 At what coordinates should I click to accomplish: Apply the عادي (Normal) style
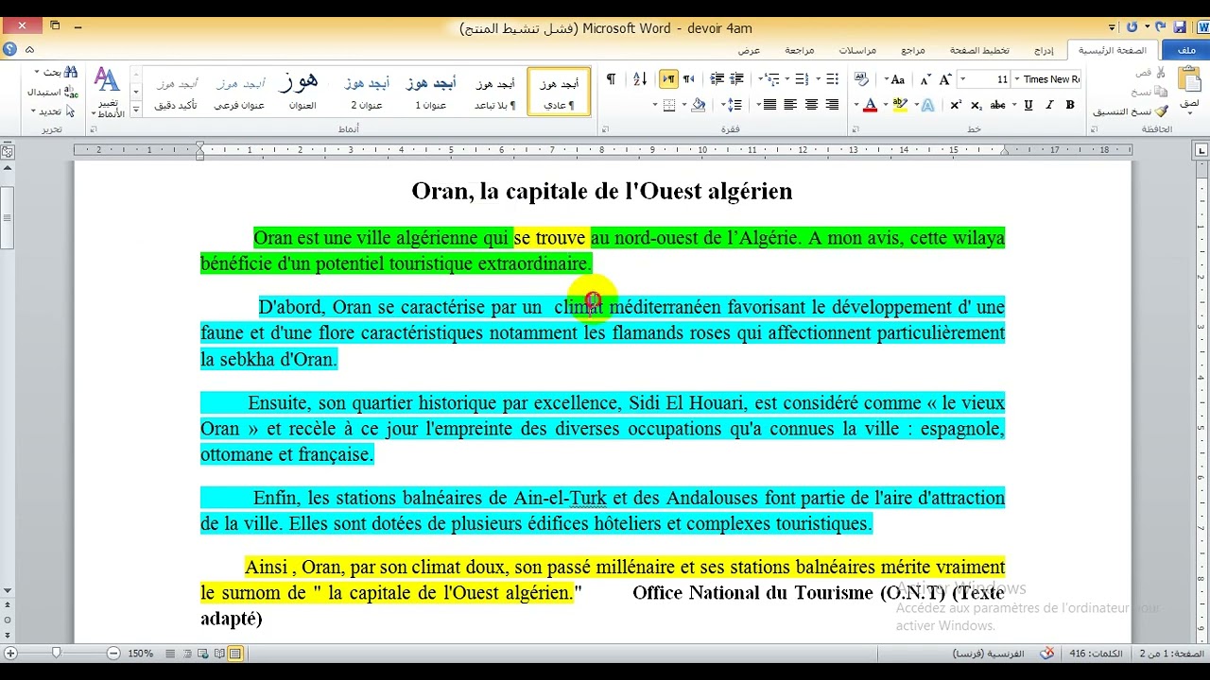[x=558, y=92]
